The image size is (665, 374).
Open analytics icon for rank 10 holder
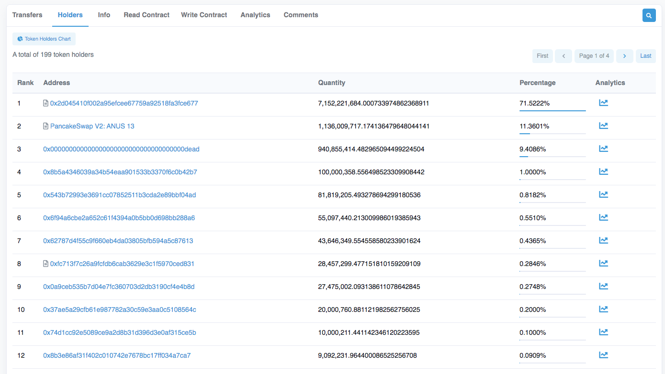(x=603, y=309)
